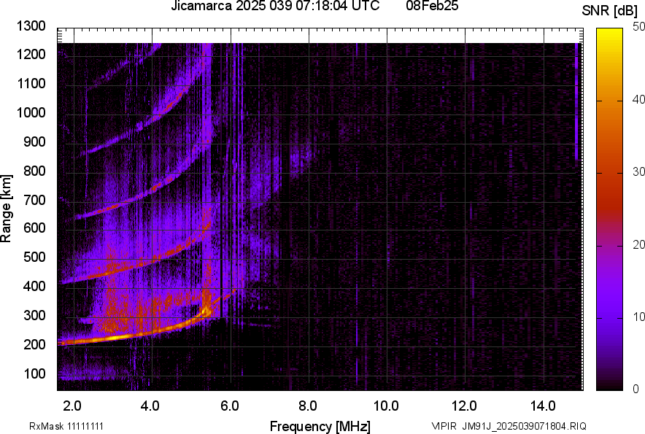The width and height of the screenshot is (645, 434).
Task: Click the SNR colorbar tick label 0
Action: (x=636, y=389)
